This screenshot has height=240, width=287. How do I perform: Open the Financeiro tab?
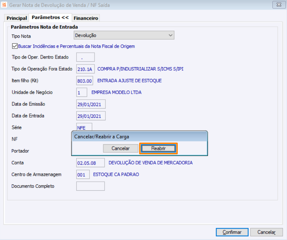point(86,18)
